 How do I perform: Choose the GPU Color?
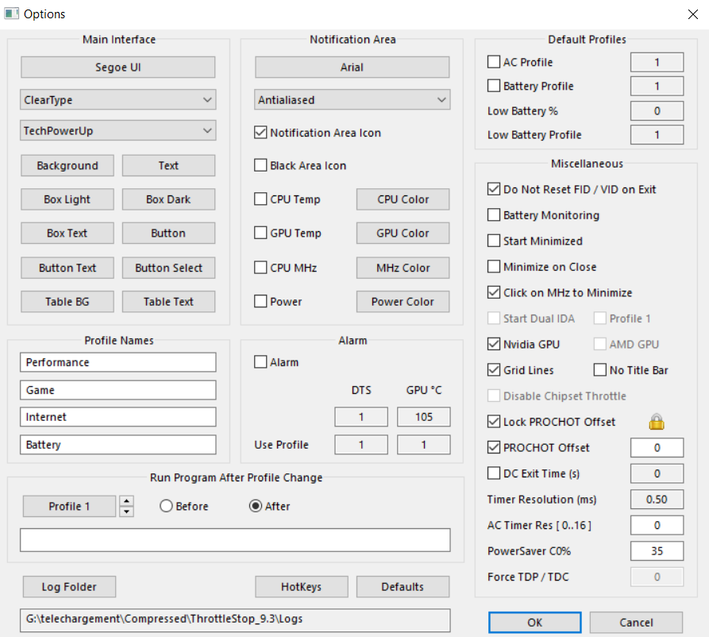tap(403, 233)
